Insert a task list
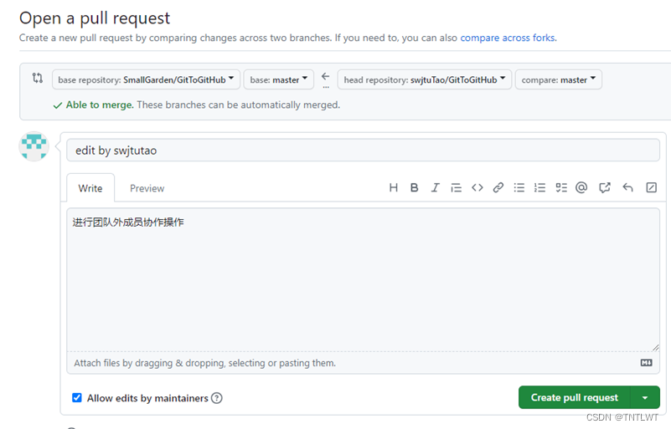Viewport: 671px width, 429px height. pyautogui.click(x=561, y=187)
